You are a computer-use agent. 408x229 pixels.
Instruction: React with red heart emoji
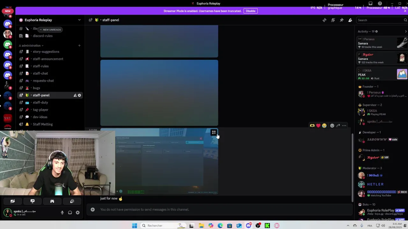tap(318, 126)
